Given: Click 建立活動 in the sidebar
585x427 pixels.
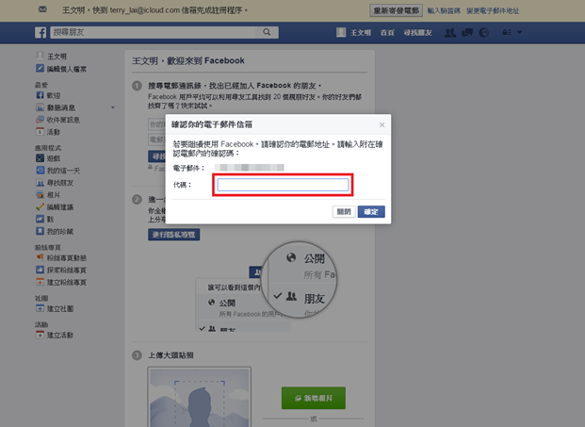Looking at the screenshot, I should [x=55, y=336].
